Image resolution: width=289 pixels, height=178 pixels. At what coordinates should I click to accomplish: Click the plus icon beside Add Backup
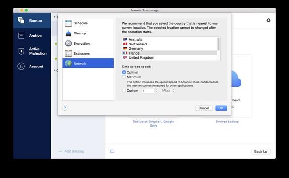(60, 151)
